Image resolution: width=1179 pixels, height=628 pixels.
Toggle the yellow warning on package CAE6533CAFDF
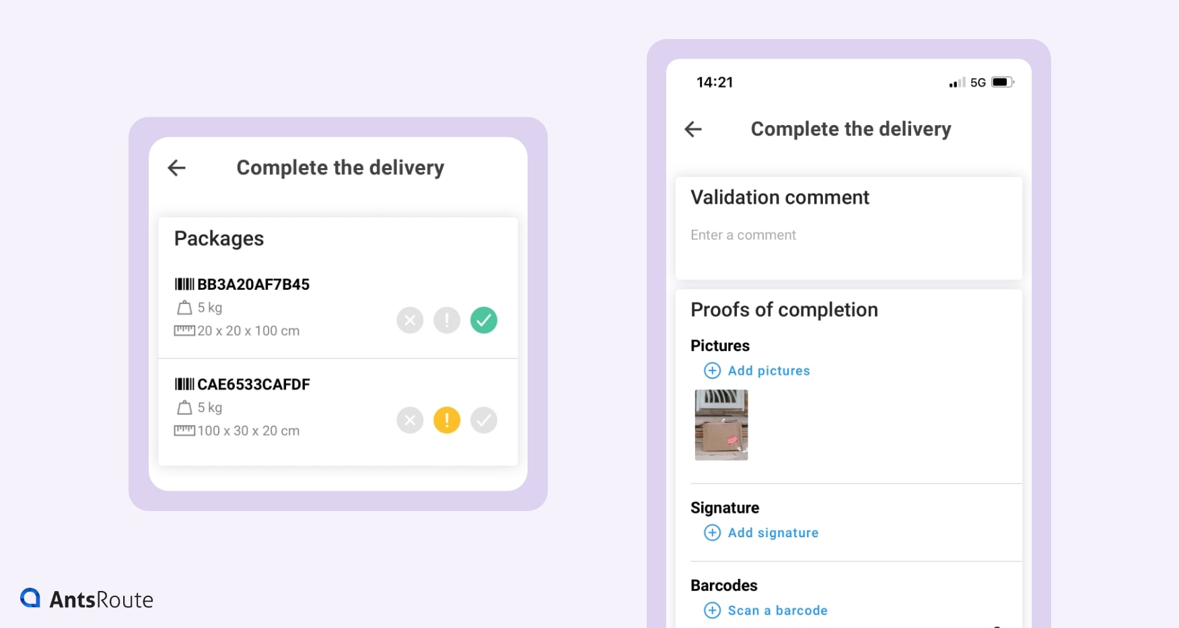point(447,420)
